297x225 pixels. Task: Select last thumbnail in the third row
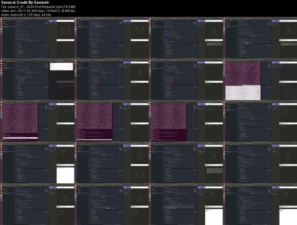pyautogui.click(x=260, y=121)
